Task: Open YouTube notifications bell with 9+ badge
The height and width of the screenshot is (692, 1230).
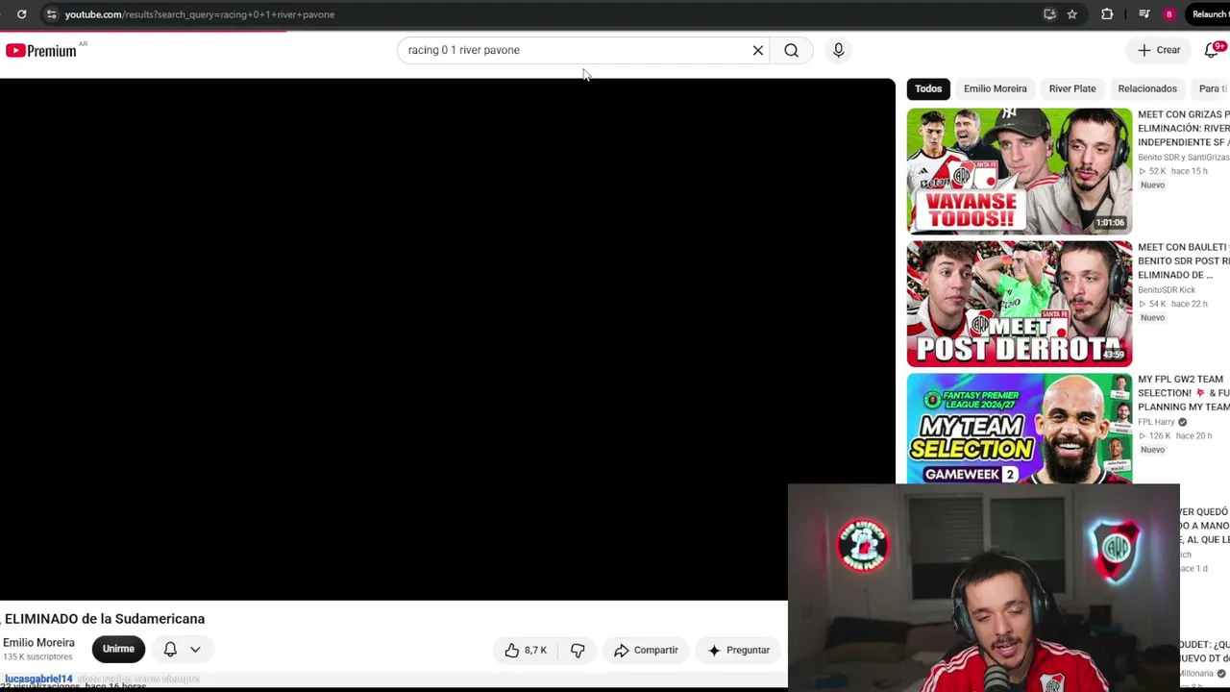Action: pyautogui.click(x=1213, y=50)
